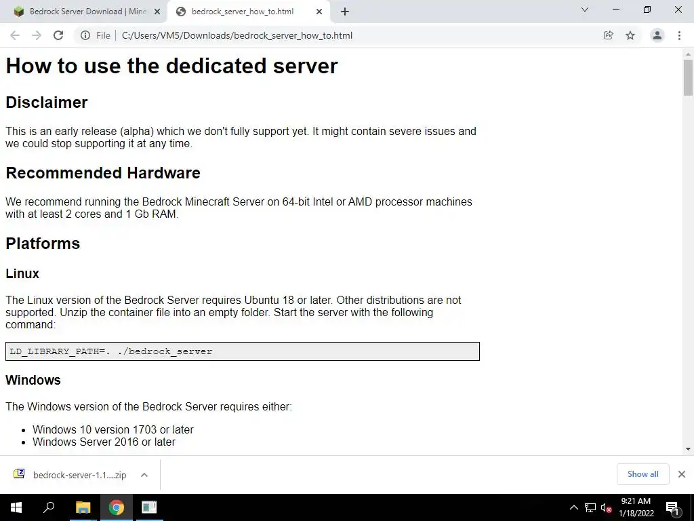Open Chrome three-dot menu
Viewport: 694px width, 521px height.
pyautogui.click(x=679, y=35)
